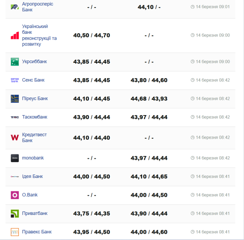The image size is (244, 240).
Task: Click the Ідея Банк logo icon
Action: (x=15, y=177)
